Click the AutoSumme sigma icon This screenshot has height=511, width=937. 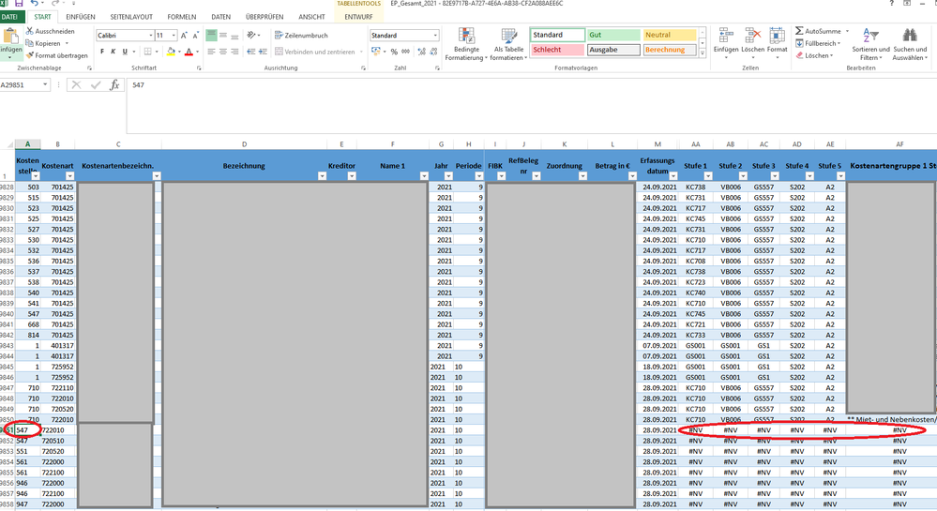(x=800, y=31)
